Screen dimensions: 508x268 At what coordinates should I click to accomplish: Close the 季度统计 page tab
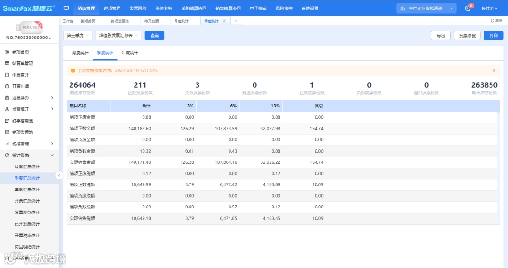[224, 21]
